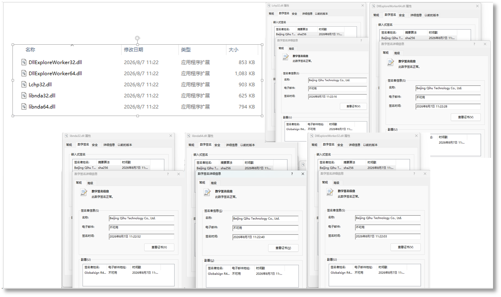Viewport: 501px width, 297px height.
Task: Open the 安全 tab in DllExploreWorker64.dll properties
Action: (x=402, y=15)
